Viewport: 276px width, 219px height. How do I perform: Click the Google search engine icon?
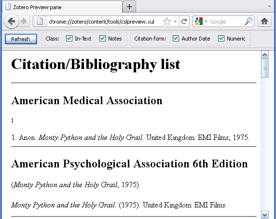199,21
